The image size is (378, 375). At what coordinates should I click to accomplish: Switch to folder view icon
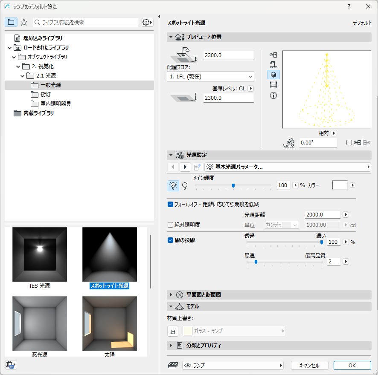click(x=11, y=22)
